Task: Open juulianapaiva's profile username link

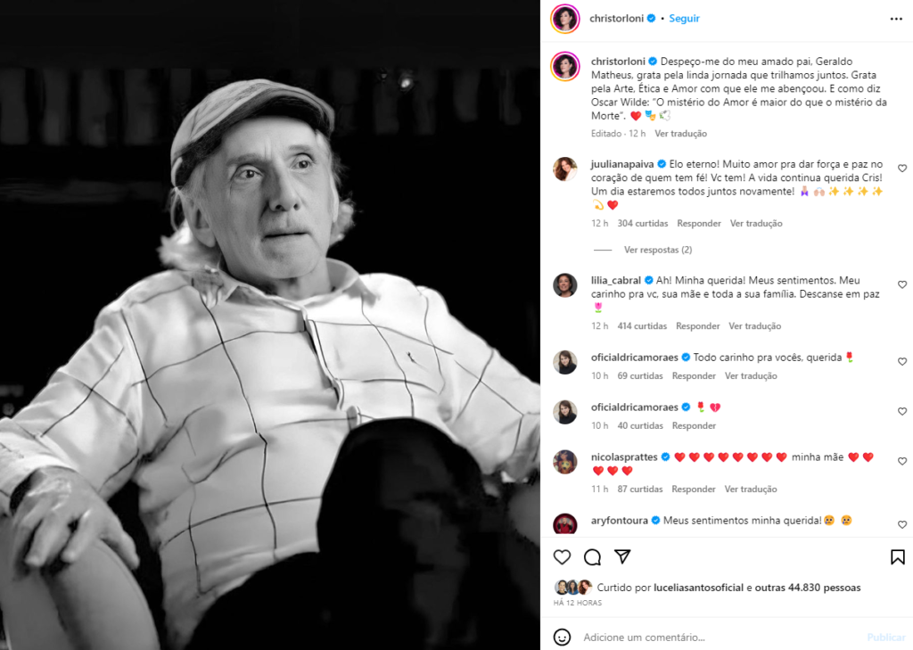Action: (x=622, y=164)
